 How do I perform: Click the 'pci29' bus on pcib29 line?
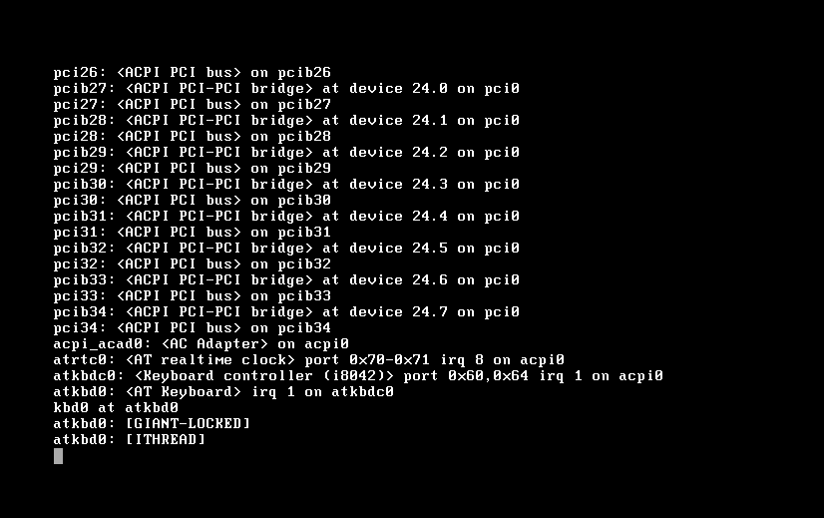(x=193, y=169)
